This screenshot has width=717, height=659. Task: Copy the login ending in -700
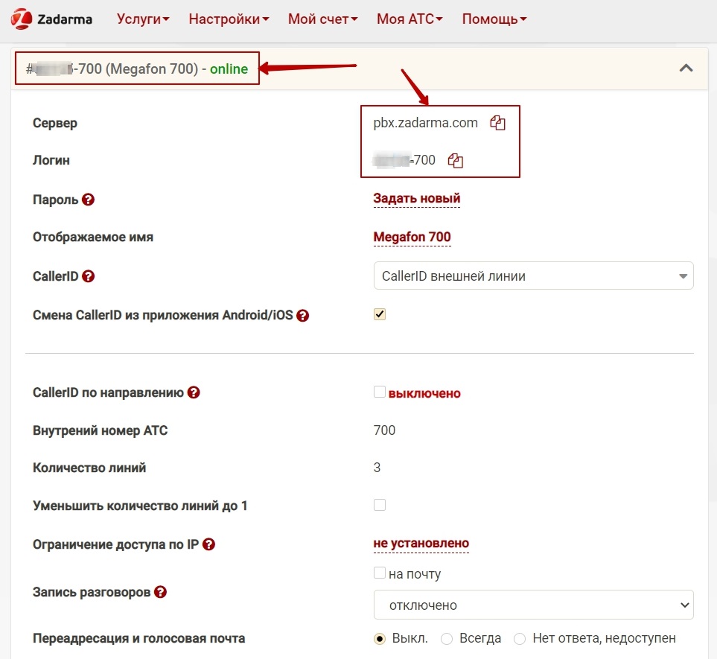click(x=456, y=160)
